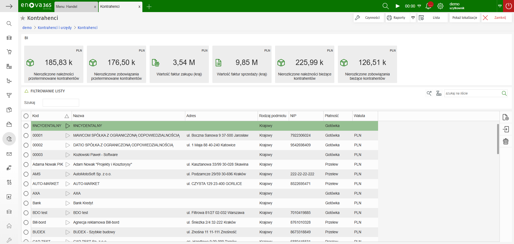Click the Pokaż lokalizacje button

click(464, 18)
